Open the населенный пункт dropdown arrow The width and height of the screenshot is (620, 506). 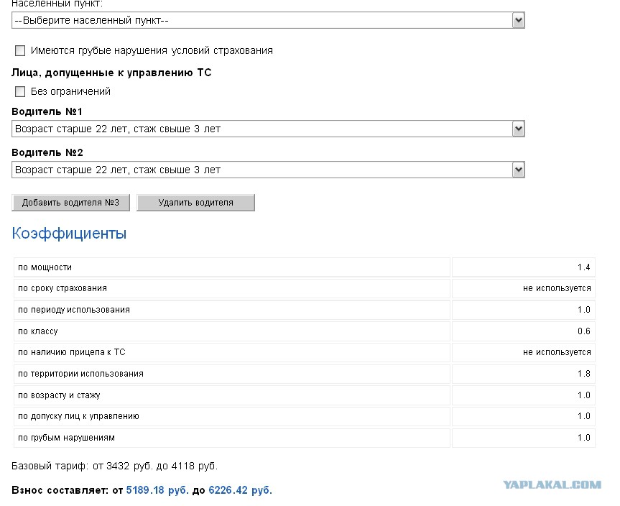click(x=518, y=20)
